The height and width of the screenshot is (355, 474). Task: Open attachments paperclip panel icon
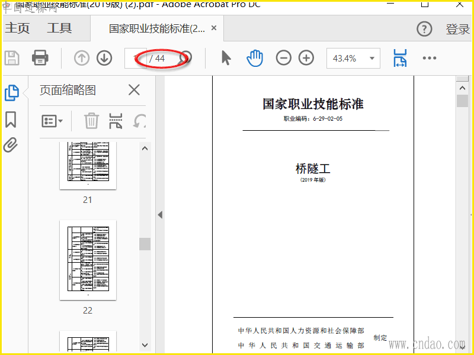click(11, 145)
